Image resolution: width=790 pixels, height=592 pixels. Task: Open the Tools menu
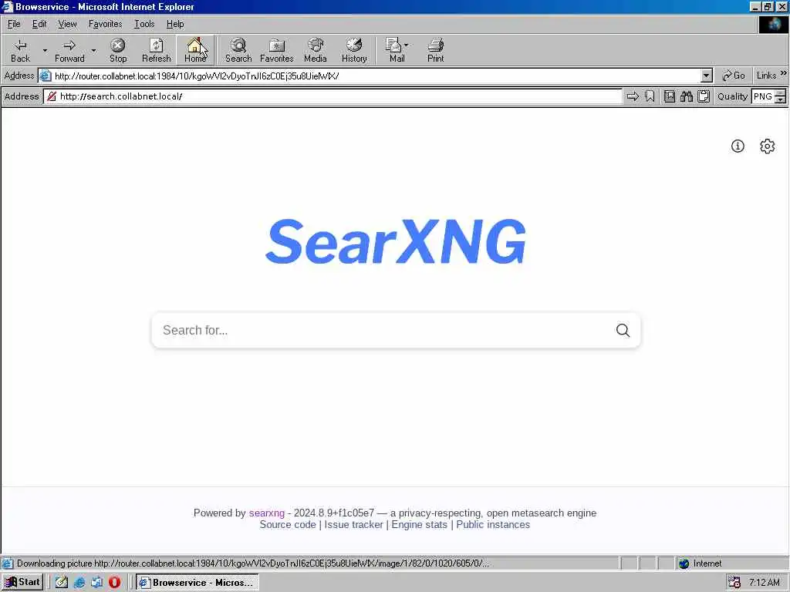coord(144,24)
